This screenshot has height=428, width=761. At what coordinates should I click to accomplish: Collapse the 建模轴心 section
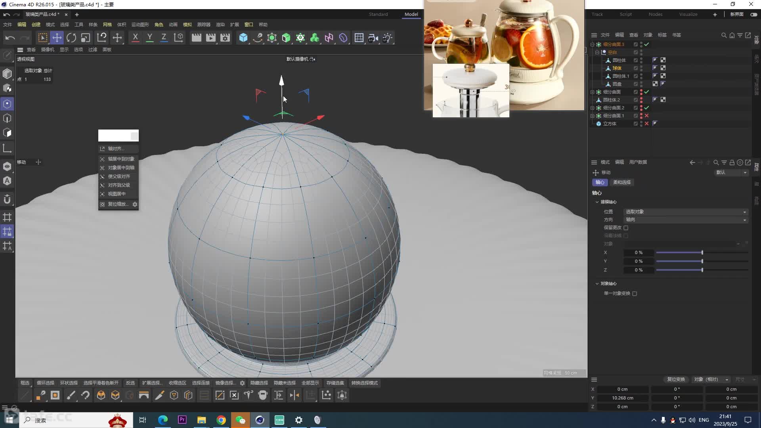pyautogui.click(x=597, y=202)
